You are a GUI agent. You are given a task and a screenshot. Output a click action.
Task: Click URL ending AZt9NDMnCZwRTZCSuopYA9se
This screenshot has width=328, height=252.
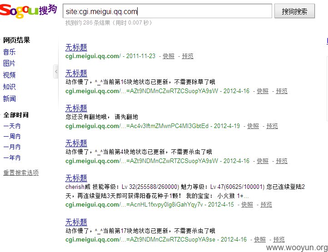(x=140, y=239)
